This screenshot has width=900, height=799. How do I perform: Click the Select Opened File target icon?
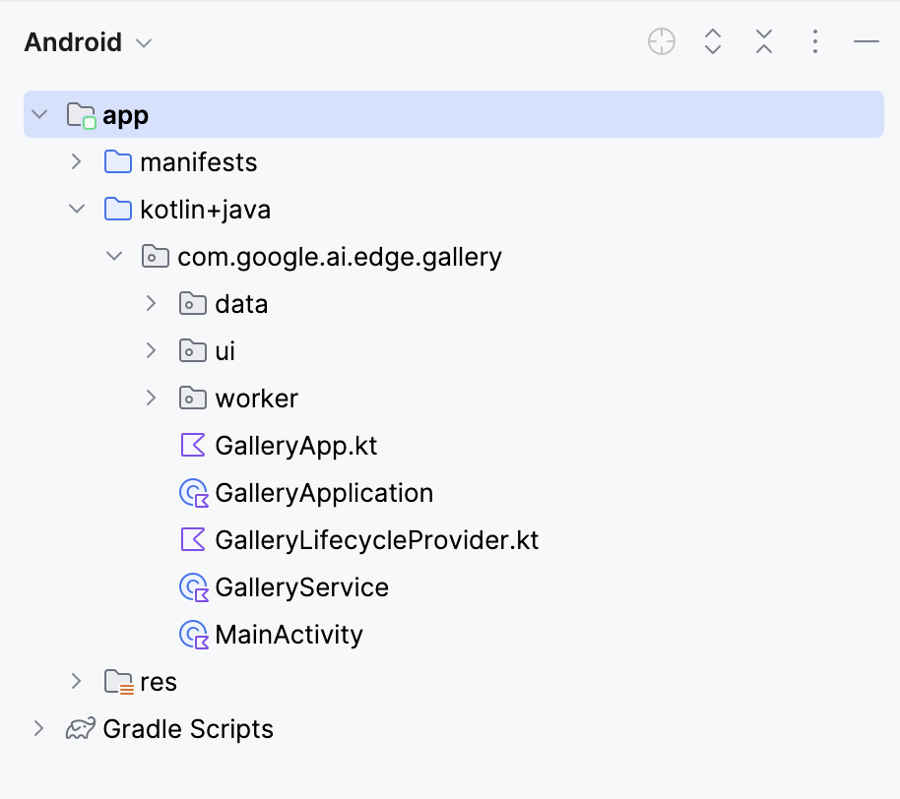[661, 41]
